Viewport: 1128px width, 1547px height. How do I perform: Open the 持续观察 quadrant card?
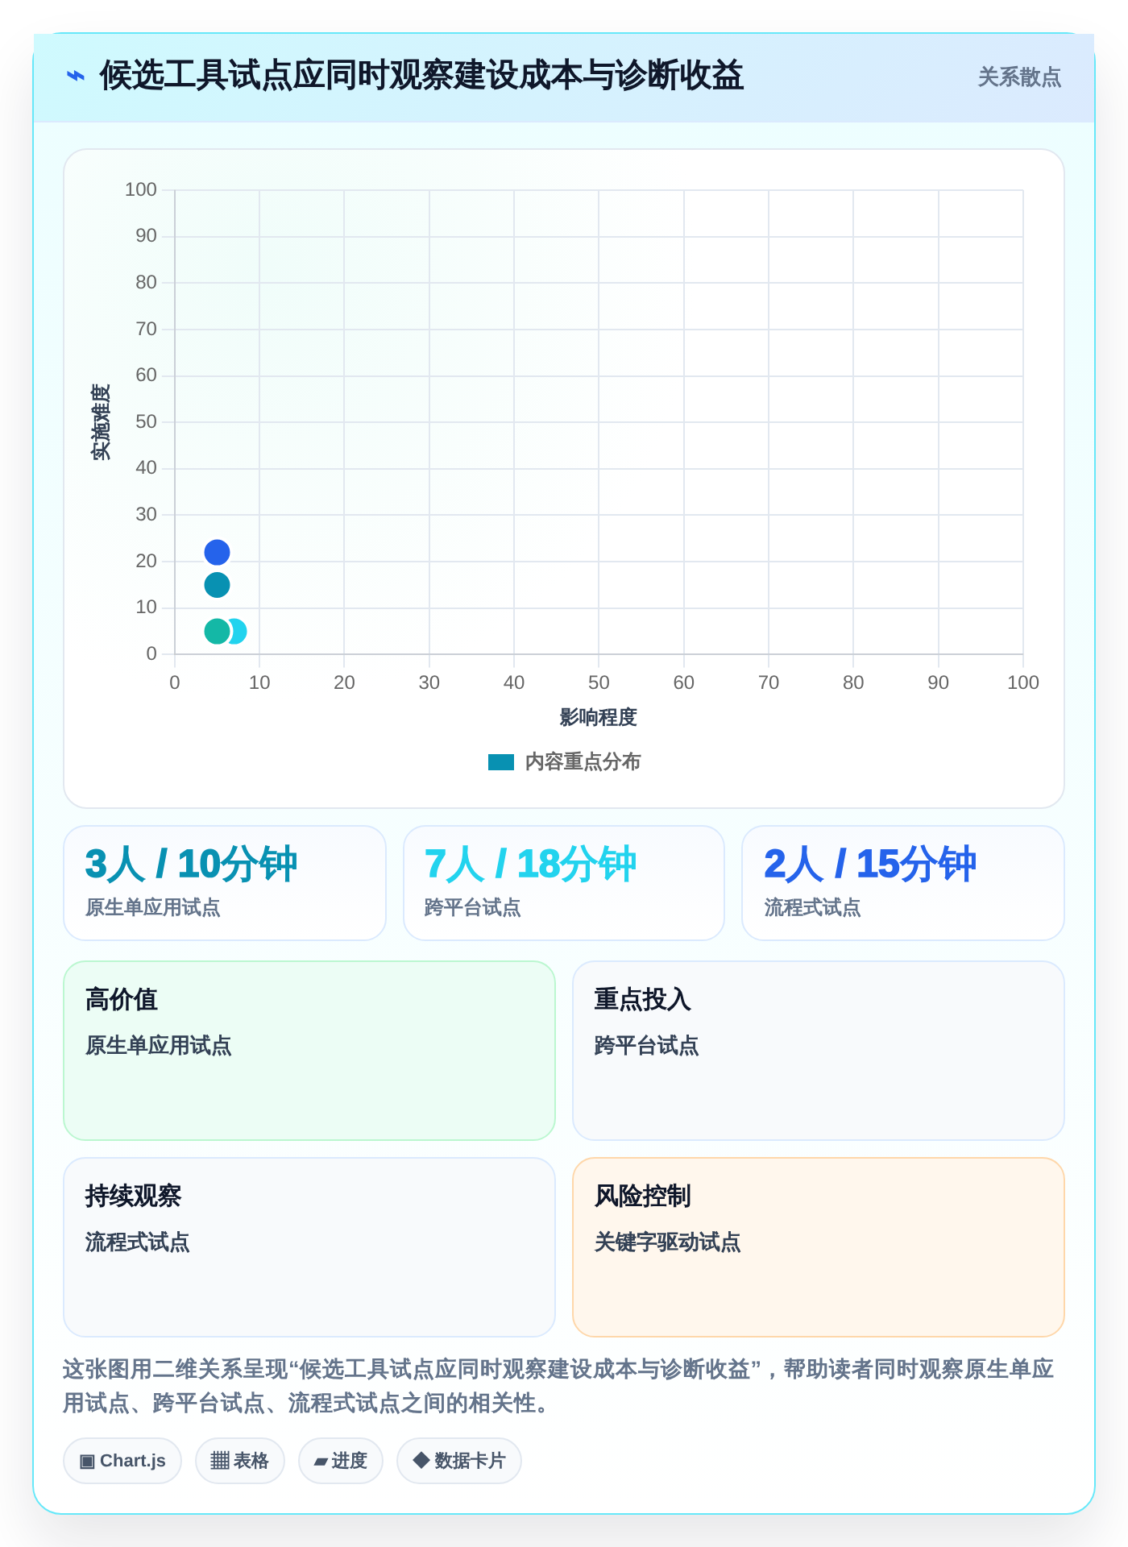(x=309, y=1247)
